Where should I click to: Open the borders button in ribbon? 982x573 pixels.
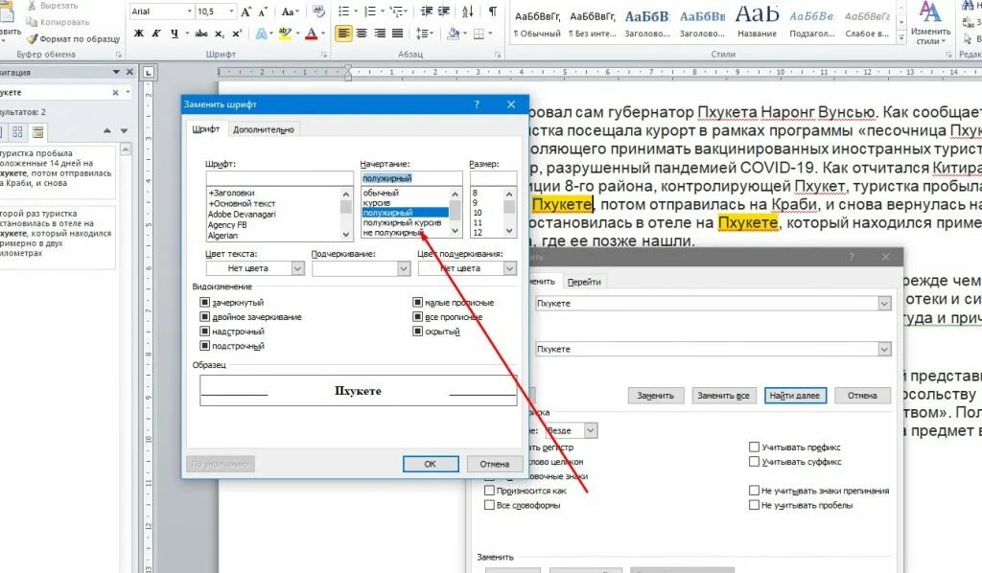481,34
